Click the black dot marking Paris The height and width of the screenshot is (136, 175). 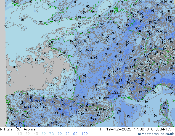[x=104, y=39]
